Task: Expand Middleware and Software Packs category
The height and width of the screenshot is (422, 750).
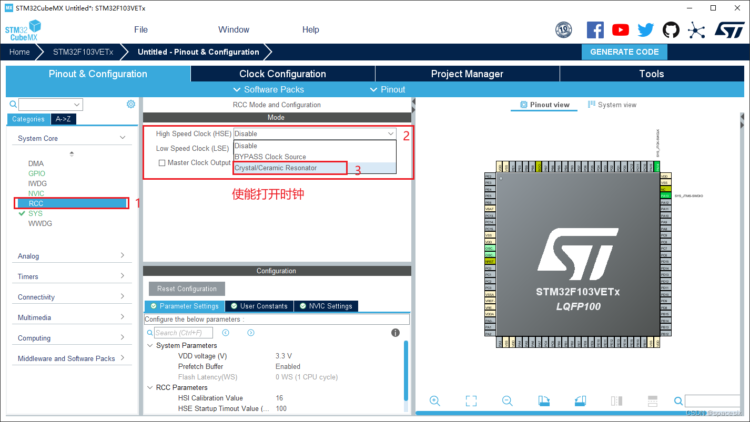Action: pos(72,358)
